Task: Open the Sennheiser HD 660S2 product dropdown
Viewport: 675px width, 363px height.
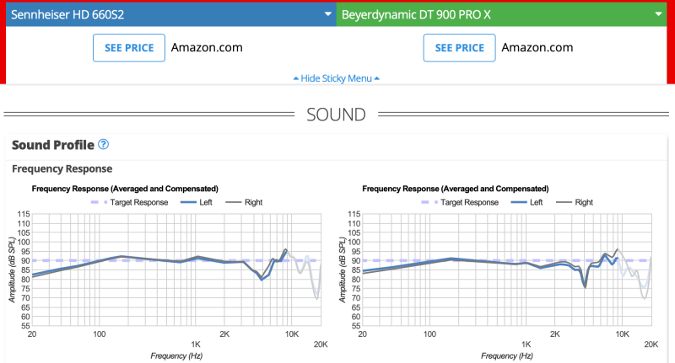Action: [169, 14]
